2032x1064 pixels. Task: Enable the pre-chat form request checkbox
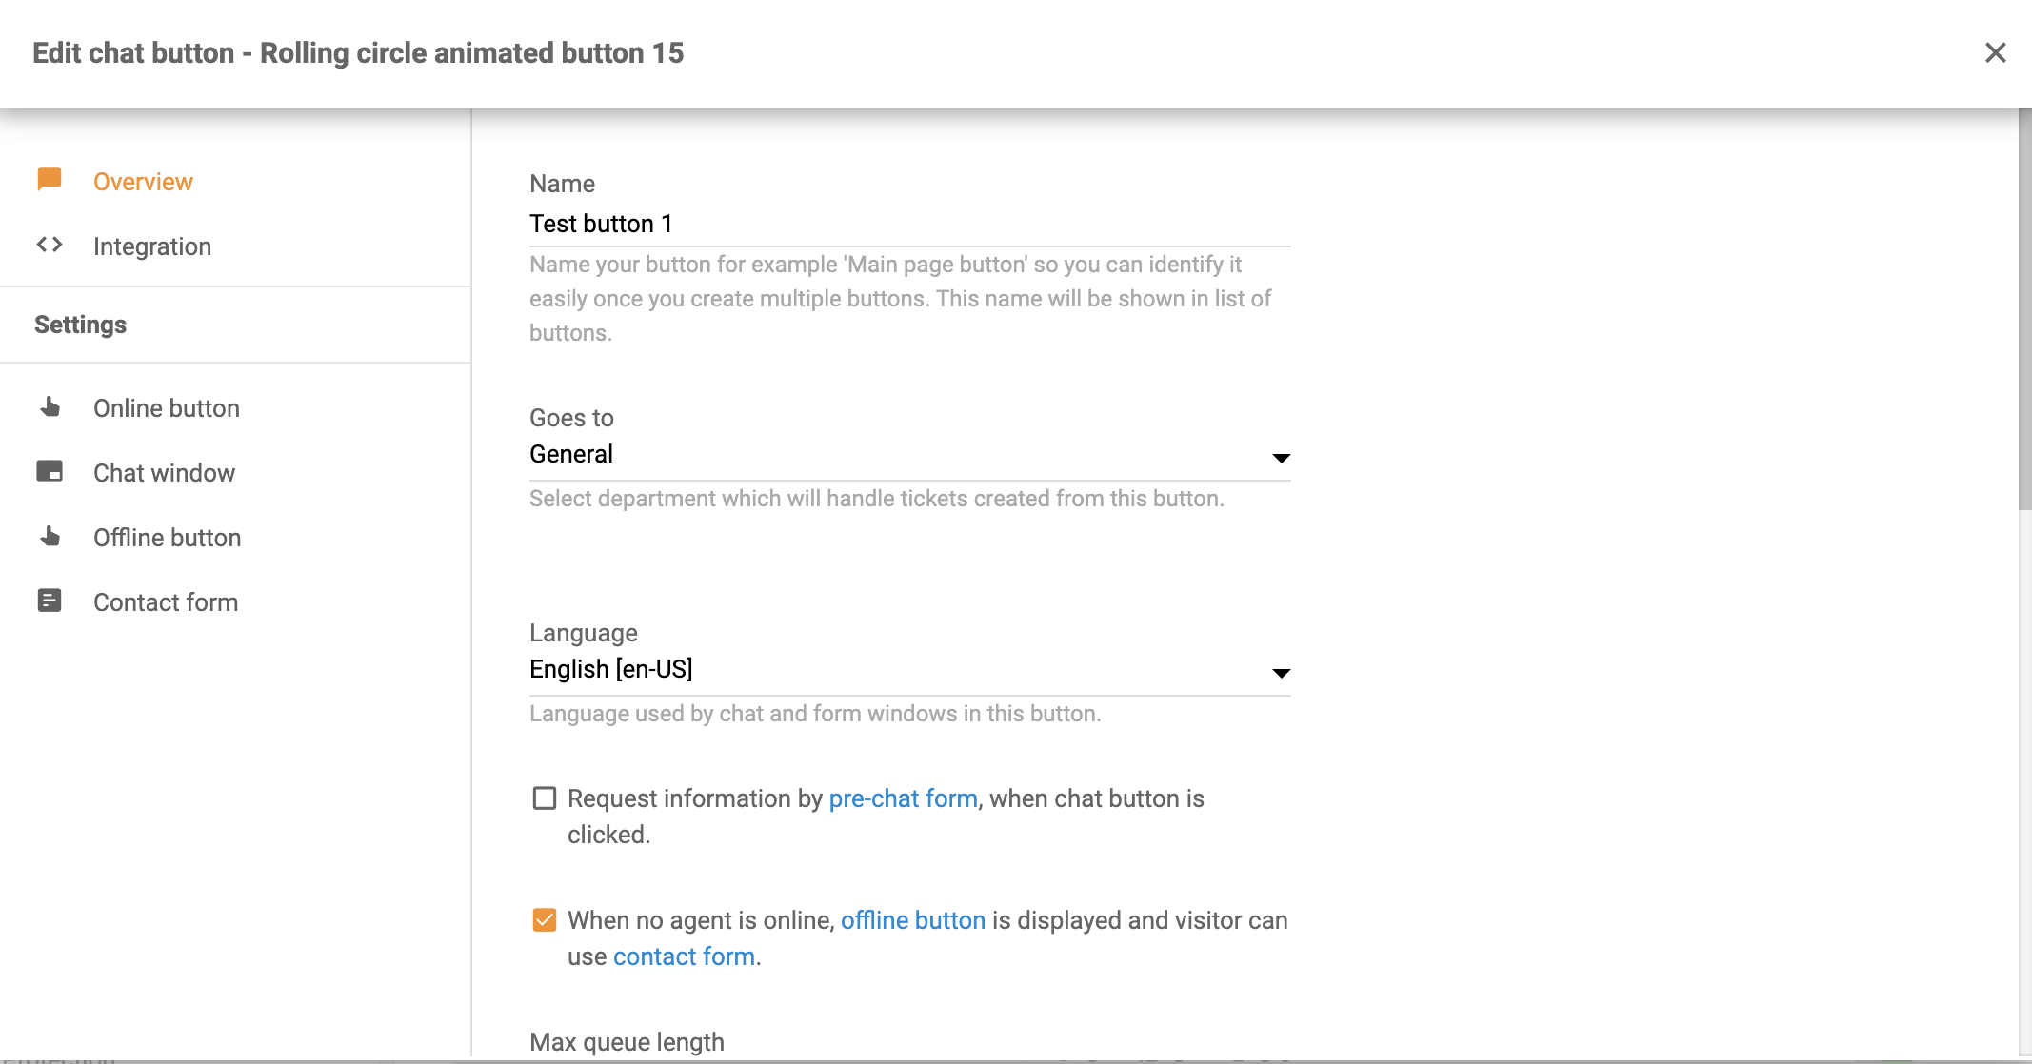click(545, 798)
